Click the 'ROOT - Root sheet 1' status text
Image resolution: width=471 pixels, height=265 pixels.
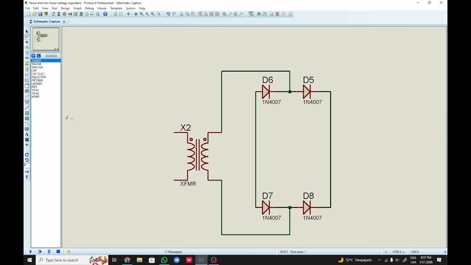(293, 252)
